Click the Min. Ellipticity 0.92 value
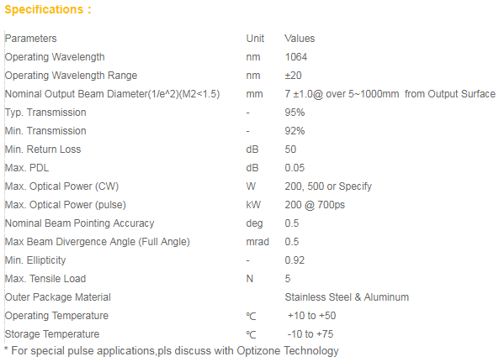Screen dimensions: 499x362 (295, 260)
